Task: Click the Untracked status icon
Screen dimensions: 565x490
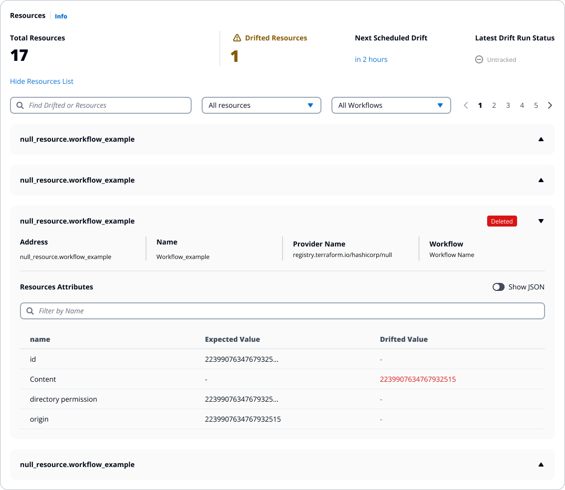Action: pyautogui.click(x=479, y=59)
